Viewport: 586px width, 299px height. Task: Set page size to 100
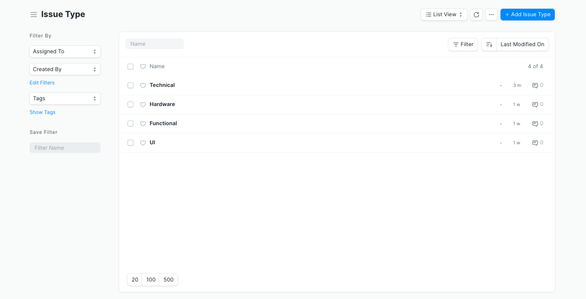(150, 279)
